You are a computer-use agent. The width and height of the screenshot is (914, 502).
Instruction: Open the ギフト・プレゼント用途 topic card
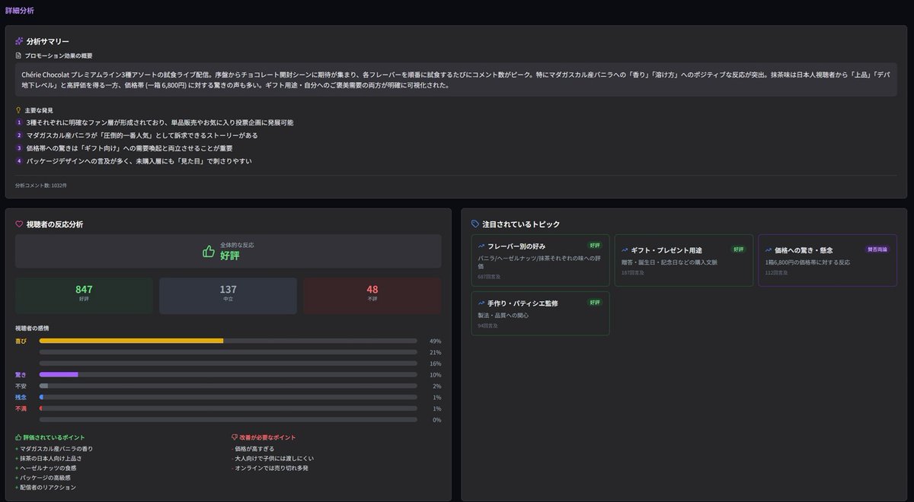point(683,260)
